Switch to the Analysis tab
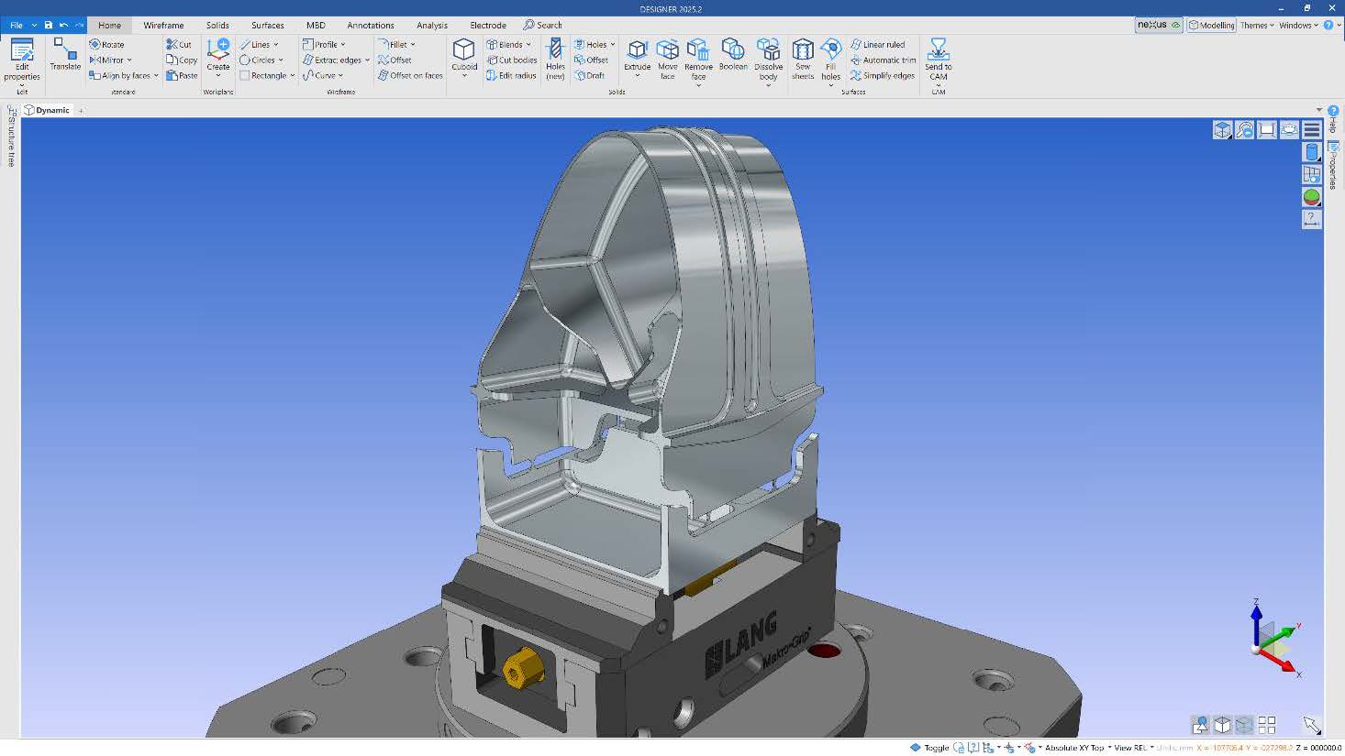1345x756 pixels. point(432,25)
